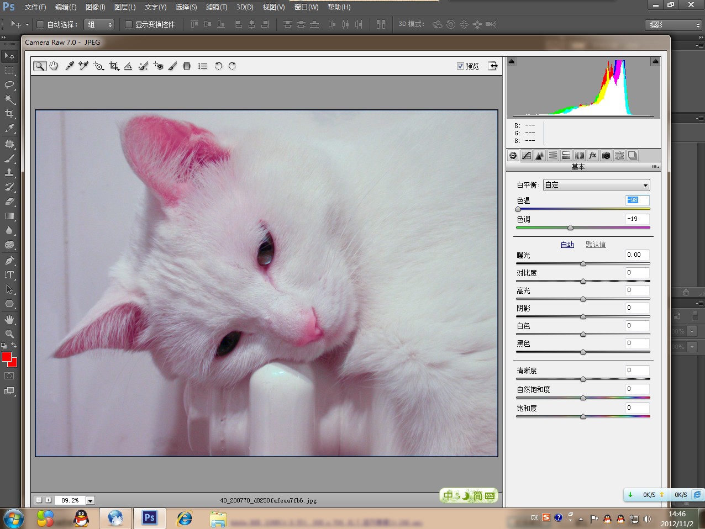Expand the zoom level dropdown at 89.2%
705x529 pixels.
tap(90, 500)
